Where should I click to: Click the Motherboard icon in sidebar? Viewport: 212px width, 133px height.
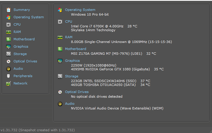pos(8,39)
